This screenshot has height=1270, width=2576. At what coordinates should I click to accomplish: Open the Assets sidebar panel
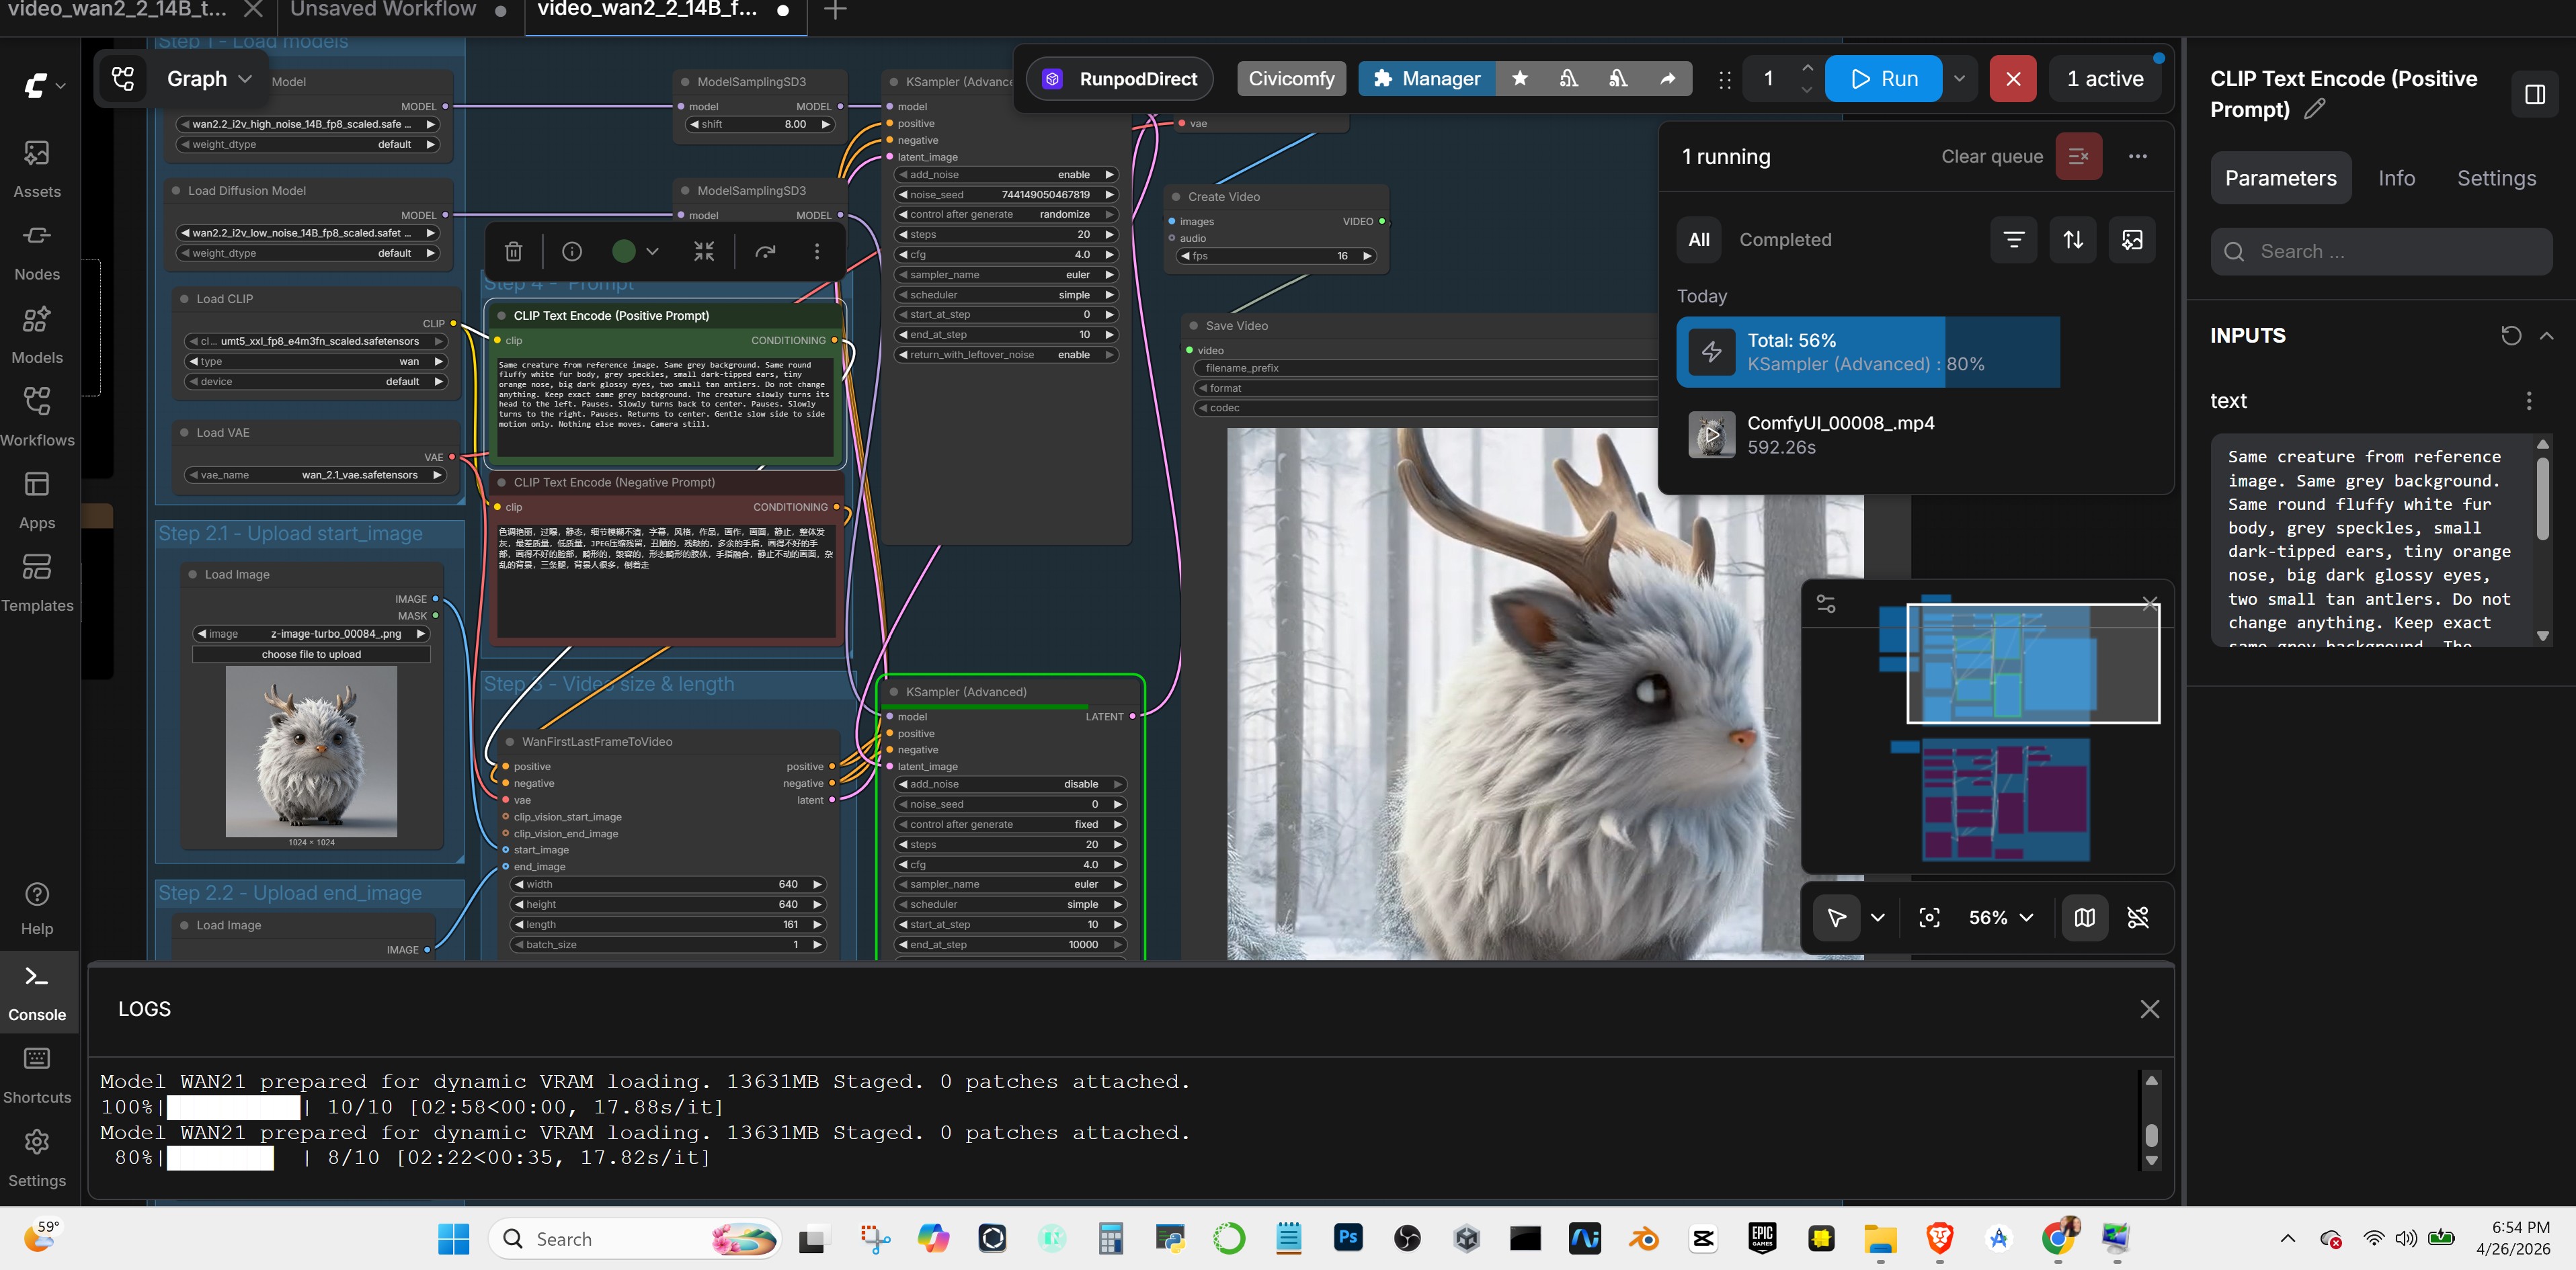(x=37, y=168)
